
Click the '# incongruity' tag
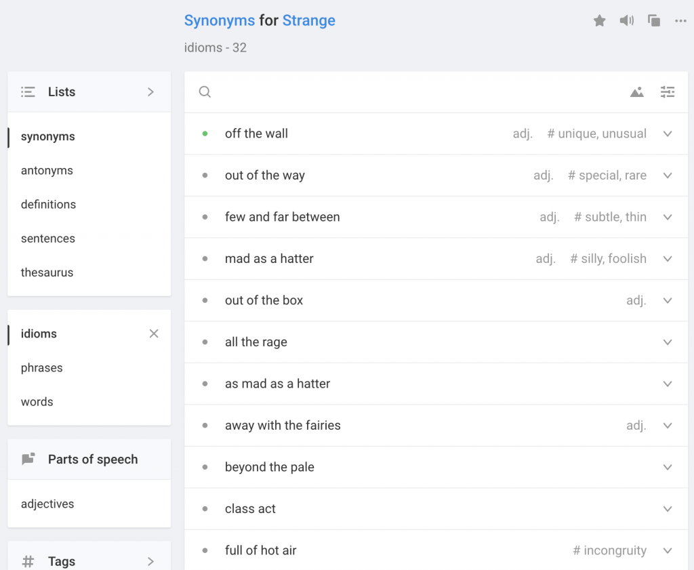click(x=609, y=551)
